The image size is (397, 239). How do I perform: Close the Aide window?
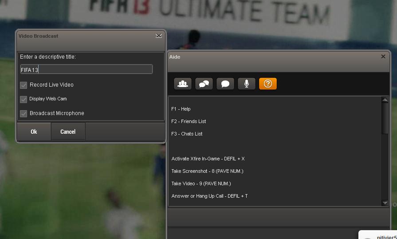click(x=383, y=56)
